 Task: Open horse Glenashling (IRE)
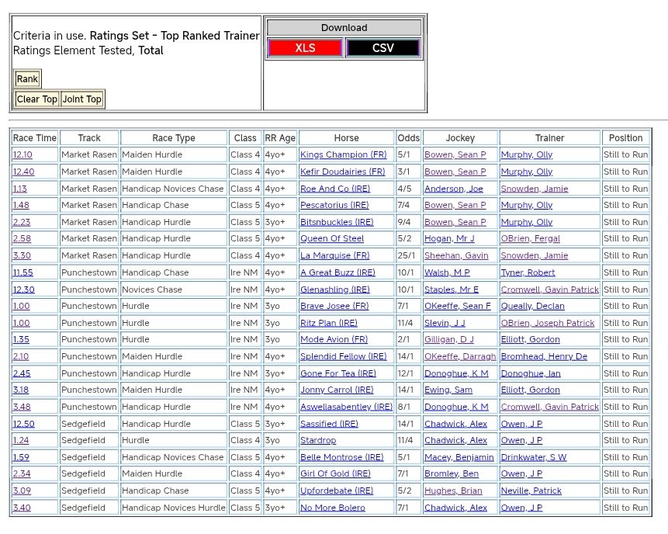(x=334, y=290)
